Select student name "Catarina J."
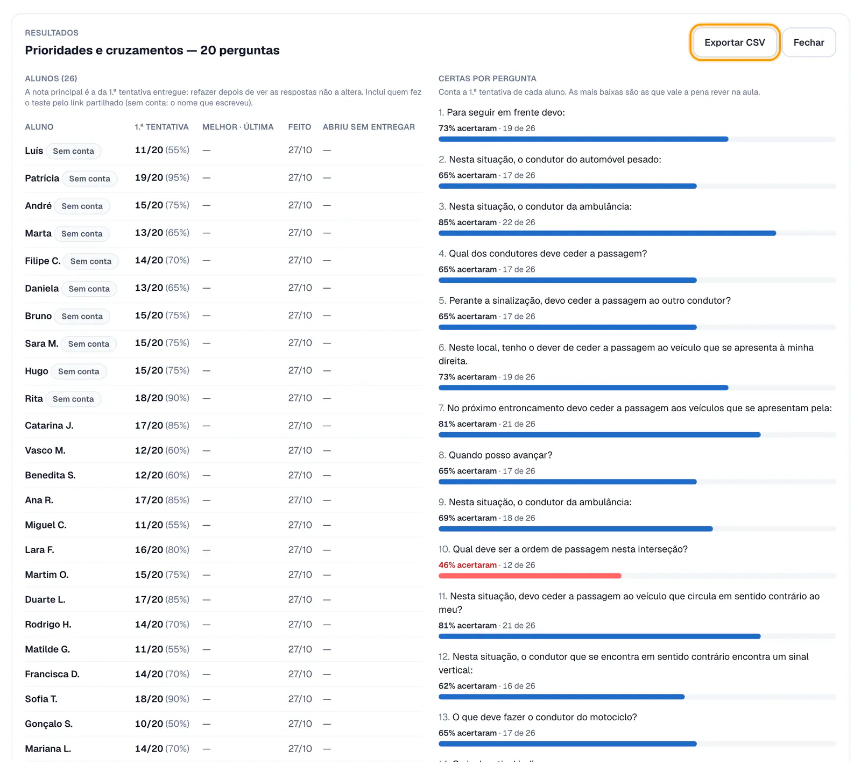The width and height of the screenshot is (861, 766). pos(49,425)
